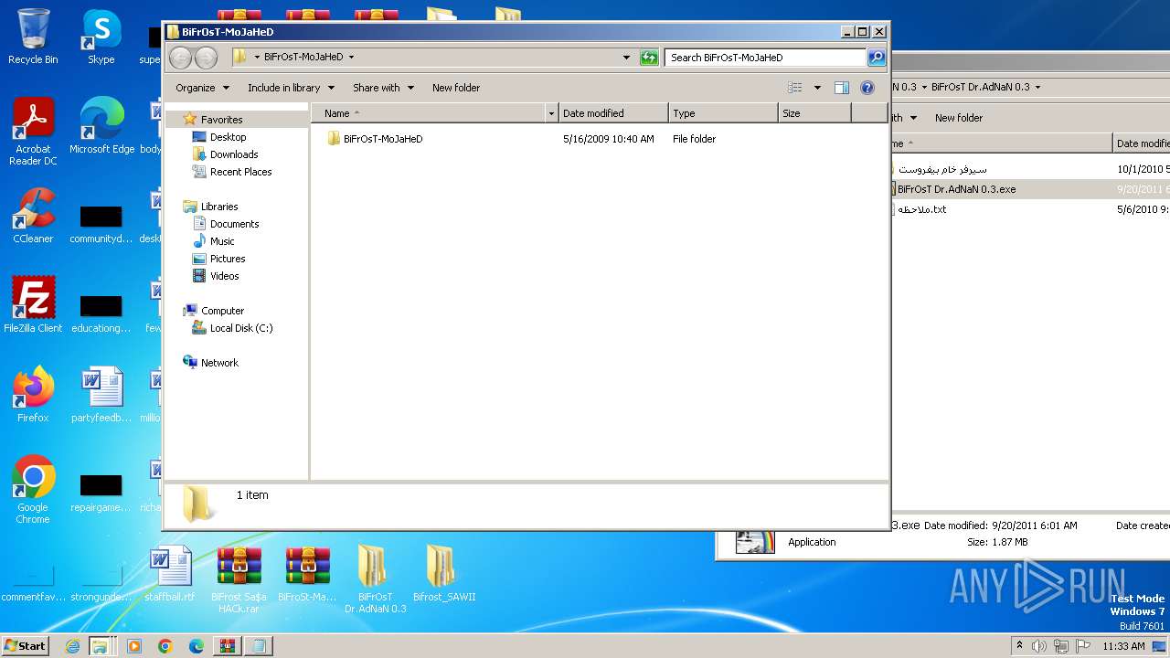Open the Include in library dropdown
1170x658 pixels.
click(x=291, y=88)
